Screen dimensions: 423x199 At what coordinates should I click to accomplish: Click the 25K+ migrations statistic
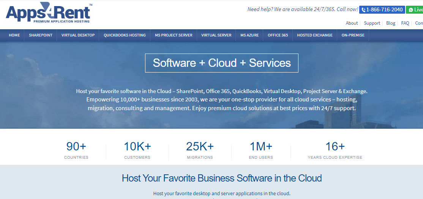tap(200, 150)
